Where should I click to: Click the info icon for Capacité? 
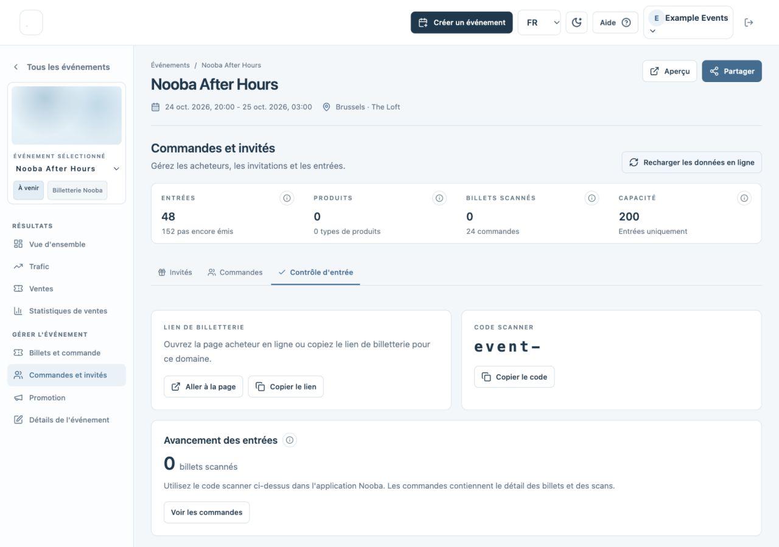[x=744, y=198]
